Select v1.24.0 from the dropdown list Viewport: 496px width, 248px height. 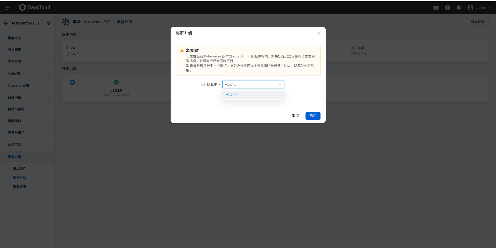(232, 95)
